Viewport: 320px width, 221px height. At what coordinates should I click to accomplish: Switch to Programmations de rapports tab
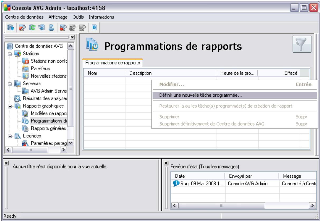click(112, 63)
